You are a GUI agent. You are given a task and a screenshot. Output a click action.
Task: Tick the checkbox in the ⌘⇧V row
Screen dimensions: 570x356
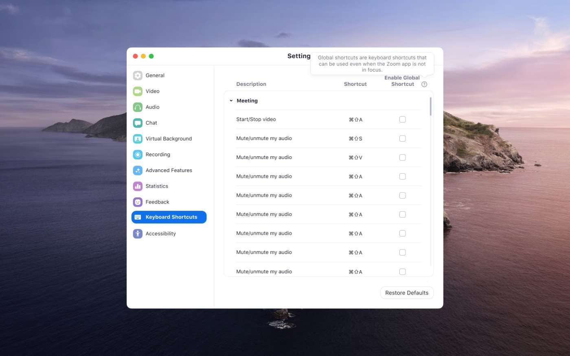pos(403,157)
